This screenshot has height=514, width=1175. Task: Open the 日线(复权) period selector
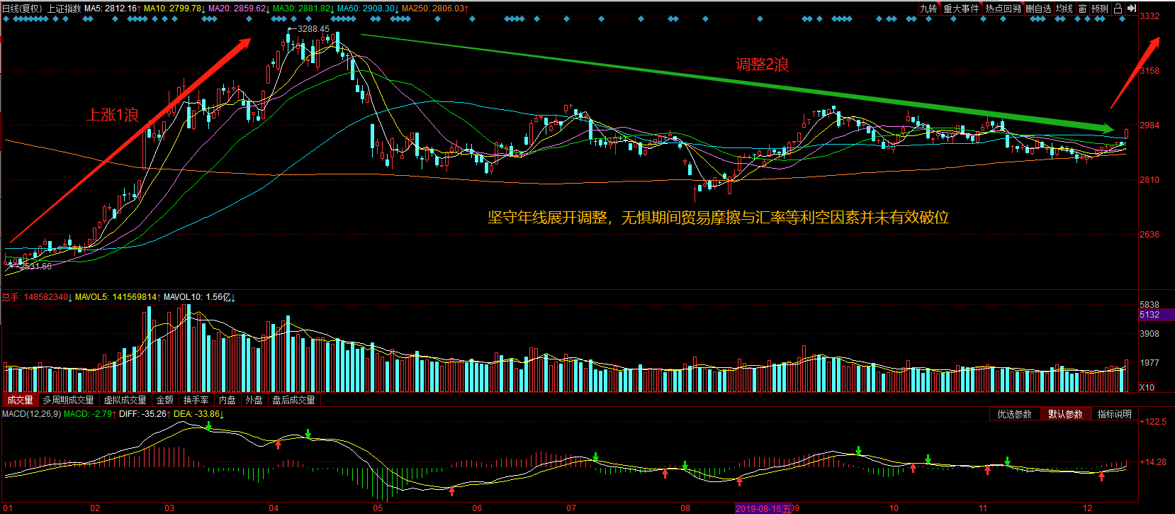click(x=21, y=9)
